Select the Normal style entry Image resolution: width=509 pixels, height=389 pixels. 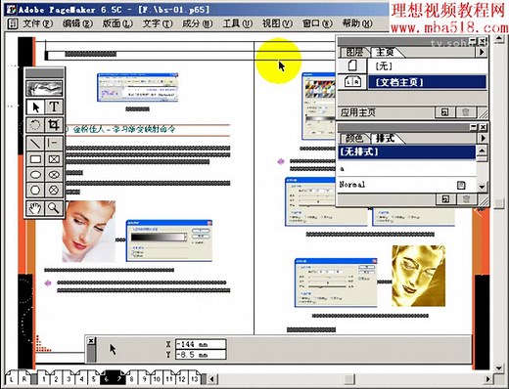tap(406, 185)
